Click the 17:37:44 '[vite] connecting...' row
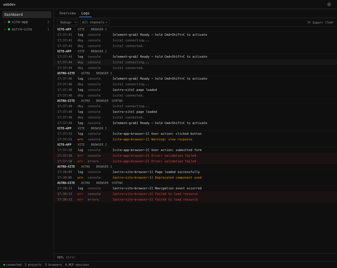This screenshot has height=268, width=337. [x=195, y=62]
